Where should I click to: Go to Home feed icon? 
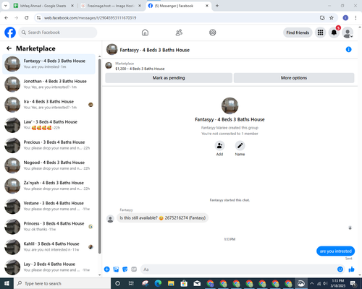[x=145, y=33]
